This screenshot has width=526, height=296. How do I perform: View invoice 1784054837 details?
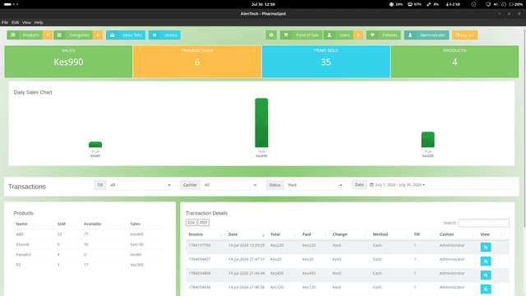486,261
